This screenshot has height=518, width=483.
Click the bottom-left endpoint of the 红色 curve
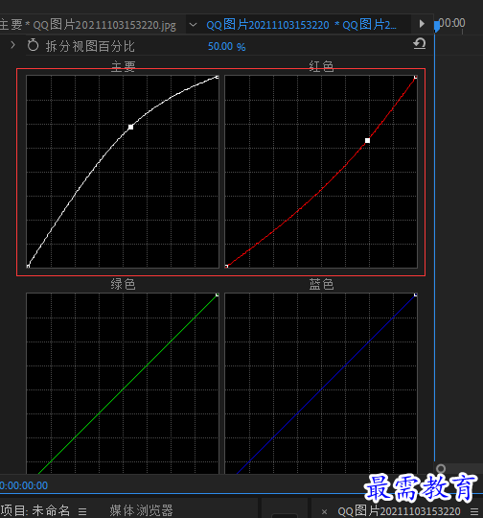[x=226, y=266]
